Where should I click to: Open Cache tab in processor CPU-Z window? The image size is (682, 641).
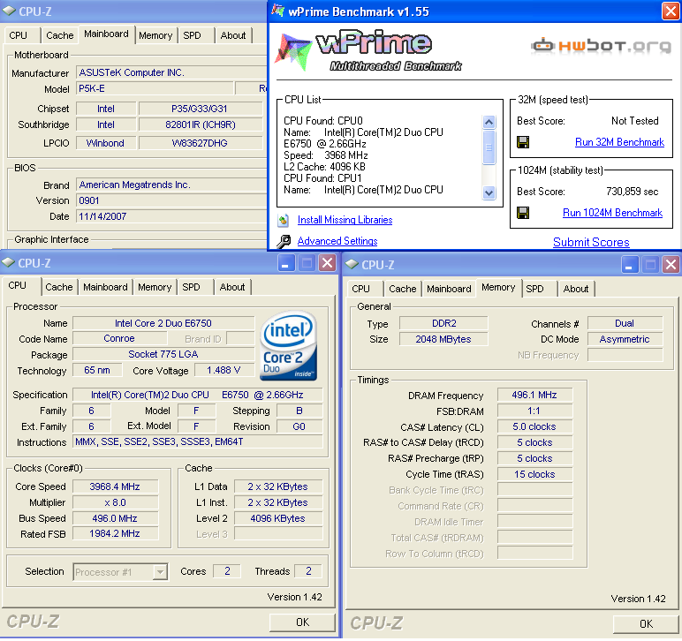(x=58, y=287)
